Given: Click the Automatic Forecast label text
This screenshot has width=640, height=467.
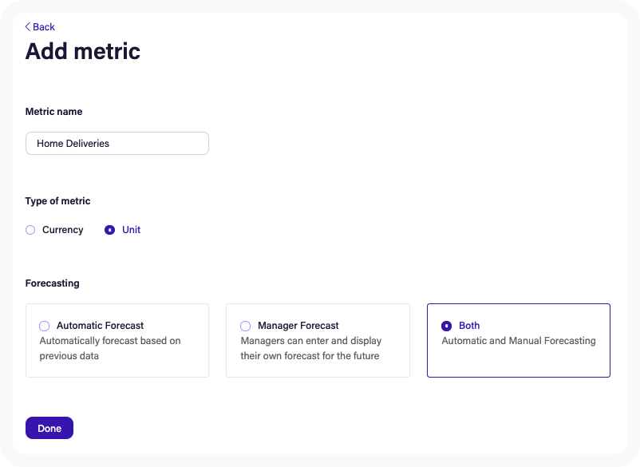Looking at the screenshot, I should [x=100, y=326].
